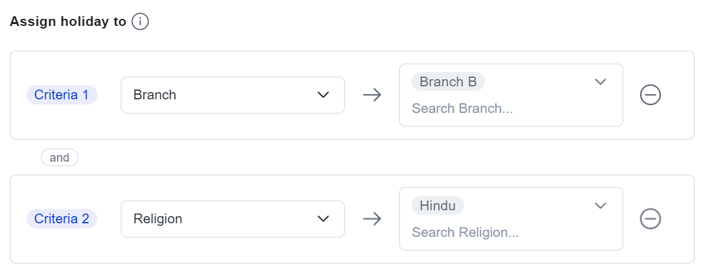Remove Criteria 1 with its minus icon
Viewport: 707px width, 270px height.
[x=650, y=95]
